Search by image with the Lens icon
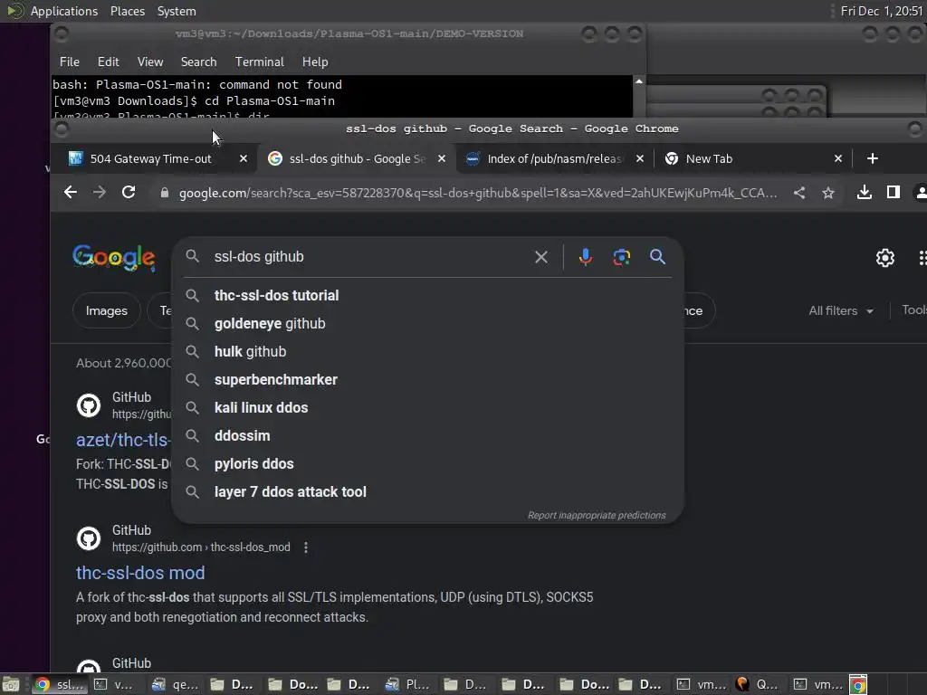Screen dimensions: 927x695 (x=621, y=257)
